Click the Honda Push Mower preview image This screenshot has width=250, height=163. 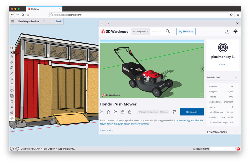point(152,69)
